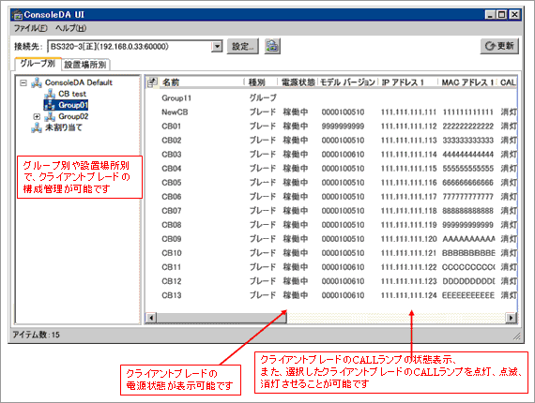The height and width of the screenshot is (403, 535).
Task: Select the Group02 tree item
Action: [x=73, y=116]
